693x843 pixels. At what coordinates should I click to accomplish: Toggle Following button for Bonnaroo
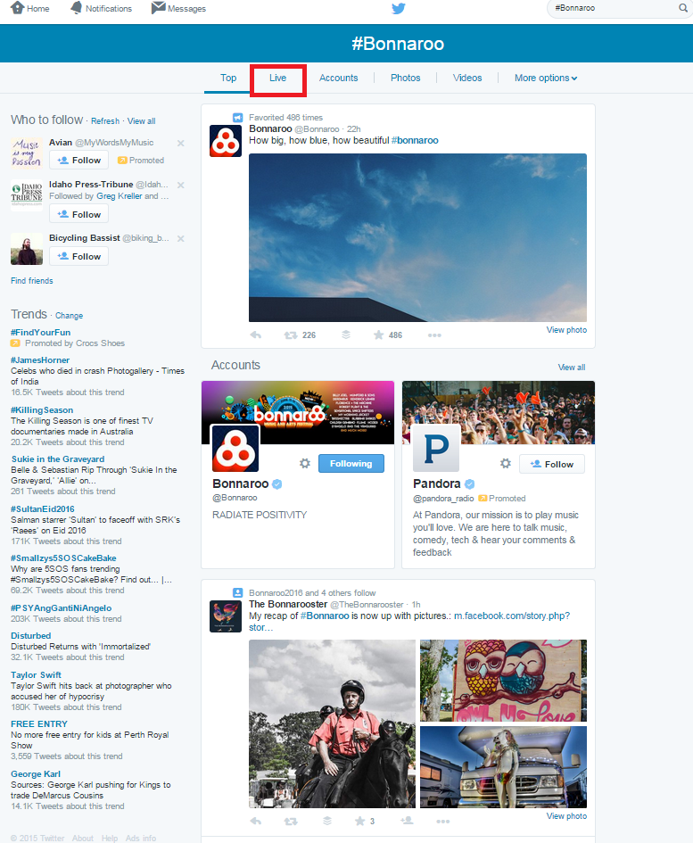click(x=351, y=464)
